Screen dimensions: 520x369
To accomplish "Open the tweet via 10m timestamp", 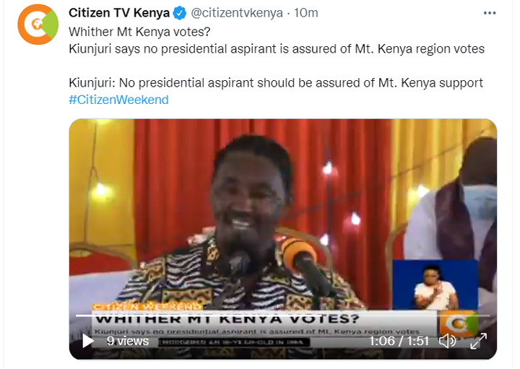I will click(x=305, y=13).
